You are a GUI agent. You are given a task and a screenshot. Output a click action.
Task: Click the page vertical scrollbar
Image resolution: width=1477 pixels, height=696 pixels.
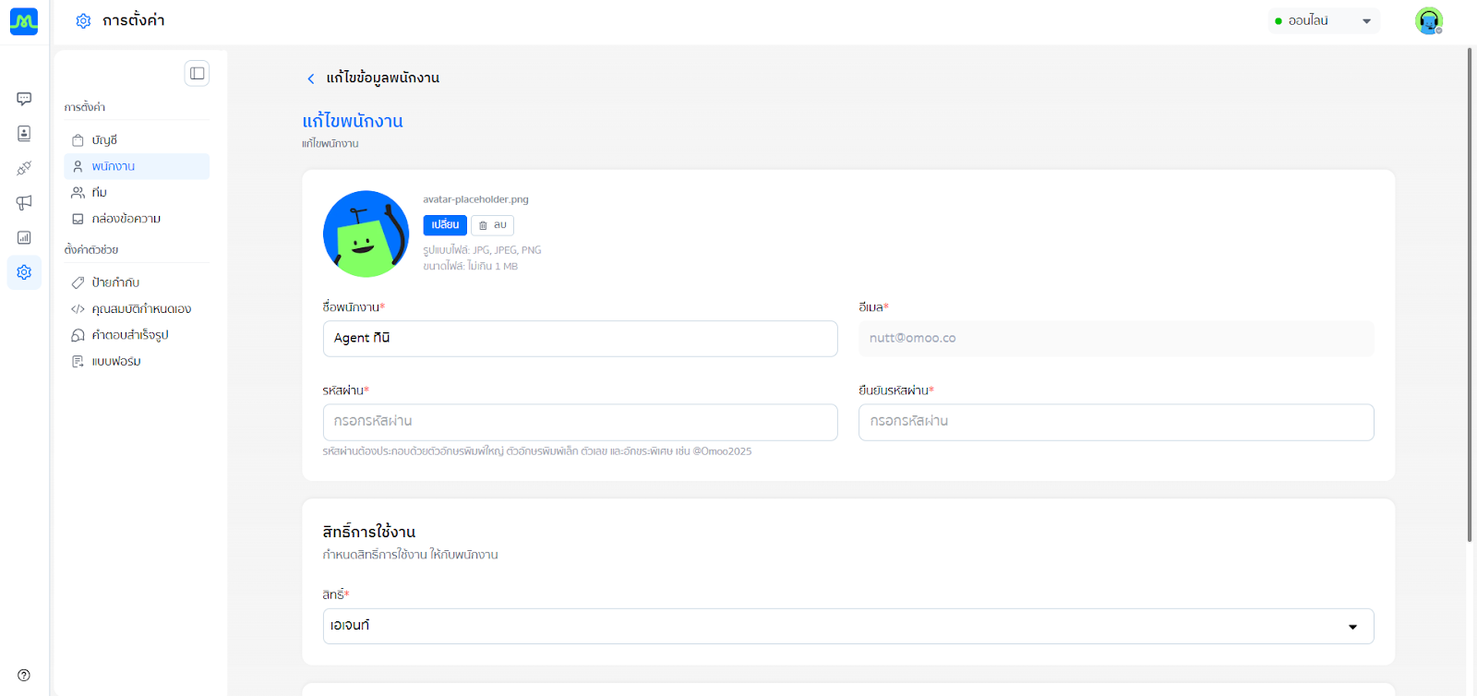pyautogui.click(x=1470, y=295)
